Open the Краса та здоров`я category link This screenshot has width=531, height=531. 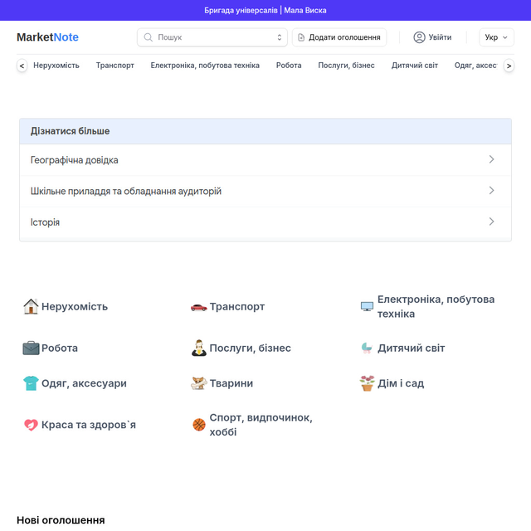pyautogui.click(x=89, y=425)
